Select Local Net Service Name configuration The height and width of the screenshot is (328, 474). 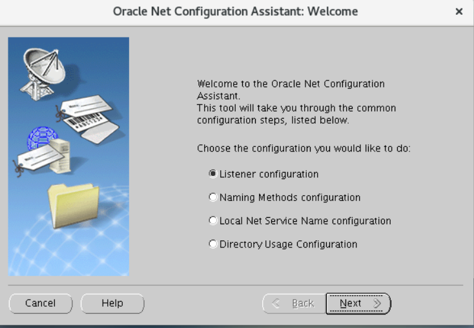click(212, 220)
